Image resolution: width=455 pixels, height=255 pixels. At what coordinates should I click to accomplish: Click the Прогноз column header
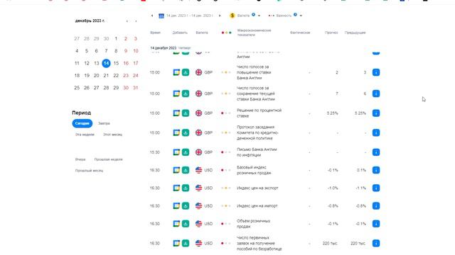click(x=331, y=33)
